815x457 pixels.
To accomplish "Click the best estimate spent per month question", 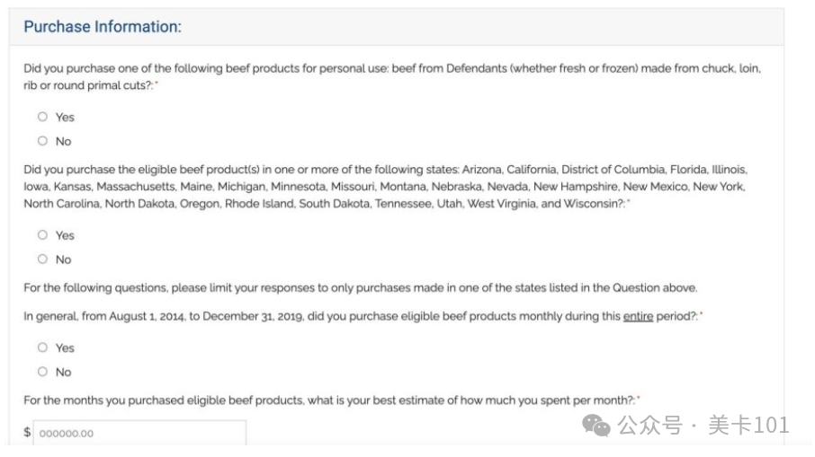I will point(329,400).
